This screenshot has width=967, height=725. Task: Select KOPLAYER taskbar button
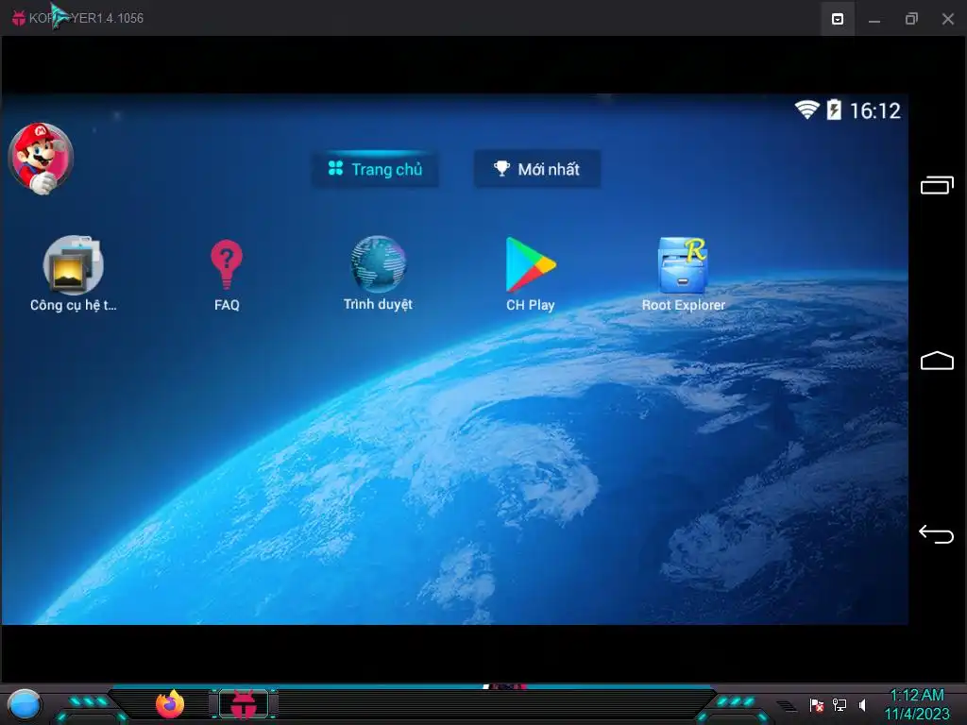pyautogui.click(x=244, y=704)
